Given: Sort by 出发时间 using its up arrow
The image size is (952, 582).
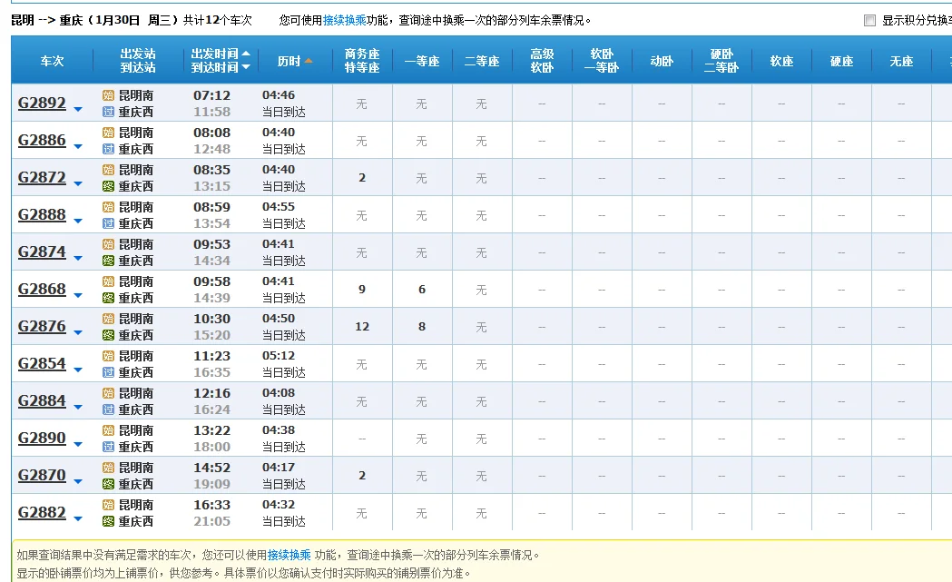Looking at the screenshot, I should tap(245, 54).
